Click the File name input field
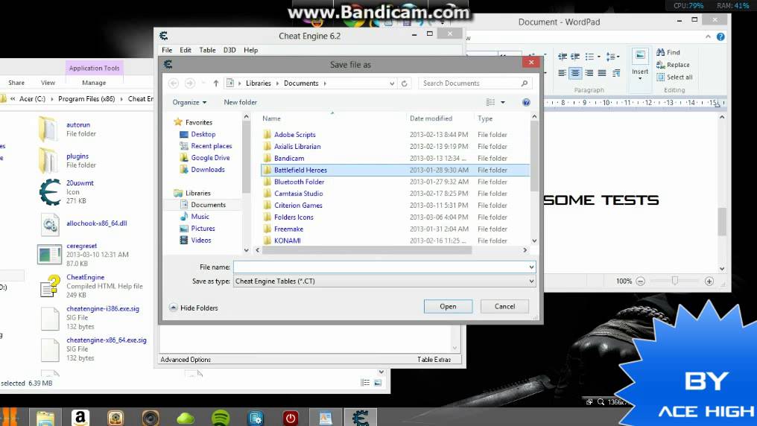The image size is (757, 426). (x=384, y=267)
